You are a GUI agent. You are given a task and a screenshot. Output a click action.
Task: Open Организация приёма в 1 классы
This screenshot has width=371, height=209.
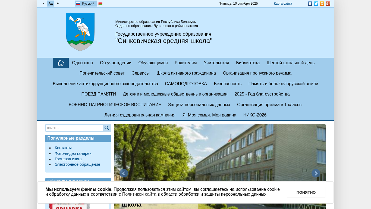pyautogui.click(x=270, y=105)
